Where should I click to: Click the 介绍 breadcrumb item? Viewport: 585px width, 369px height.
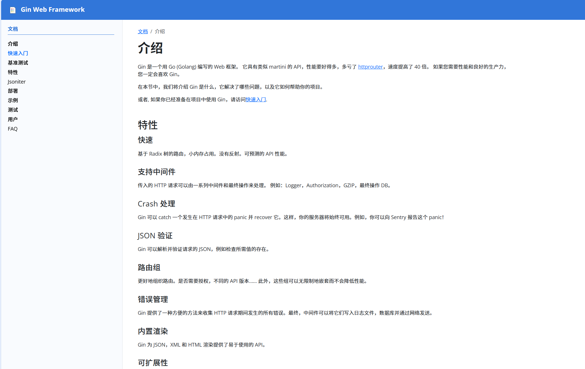click(x=160, y=32)
